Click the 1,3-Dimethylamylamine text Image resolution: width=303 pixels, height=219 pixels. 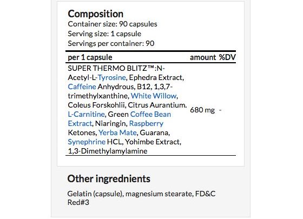(108, 151)
